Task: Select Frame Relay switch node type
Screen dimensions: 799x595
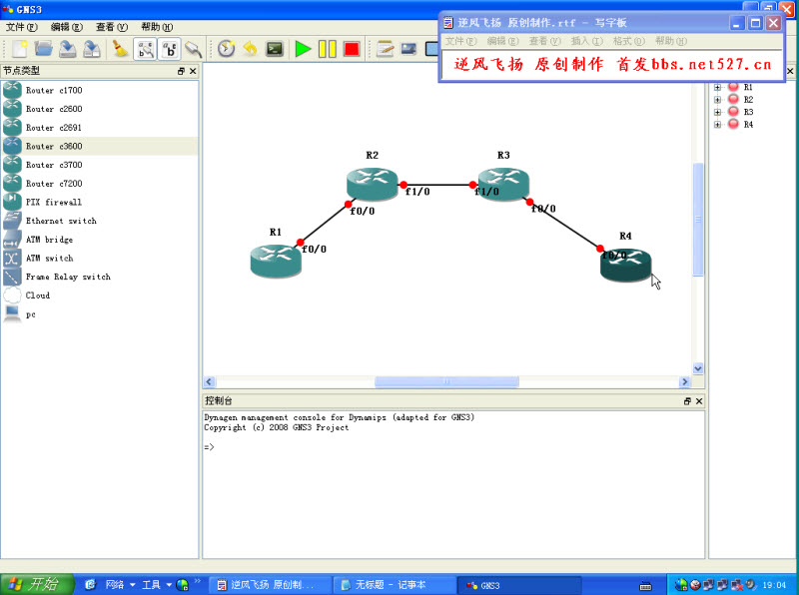Action: (x=100, y=277)
